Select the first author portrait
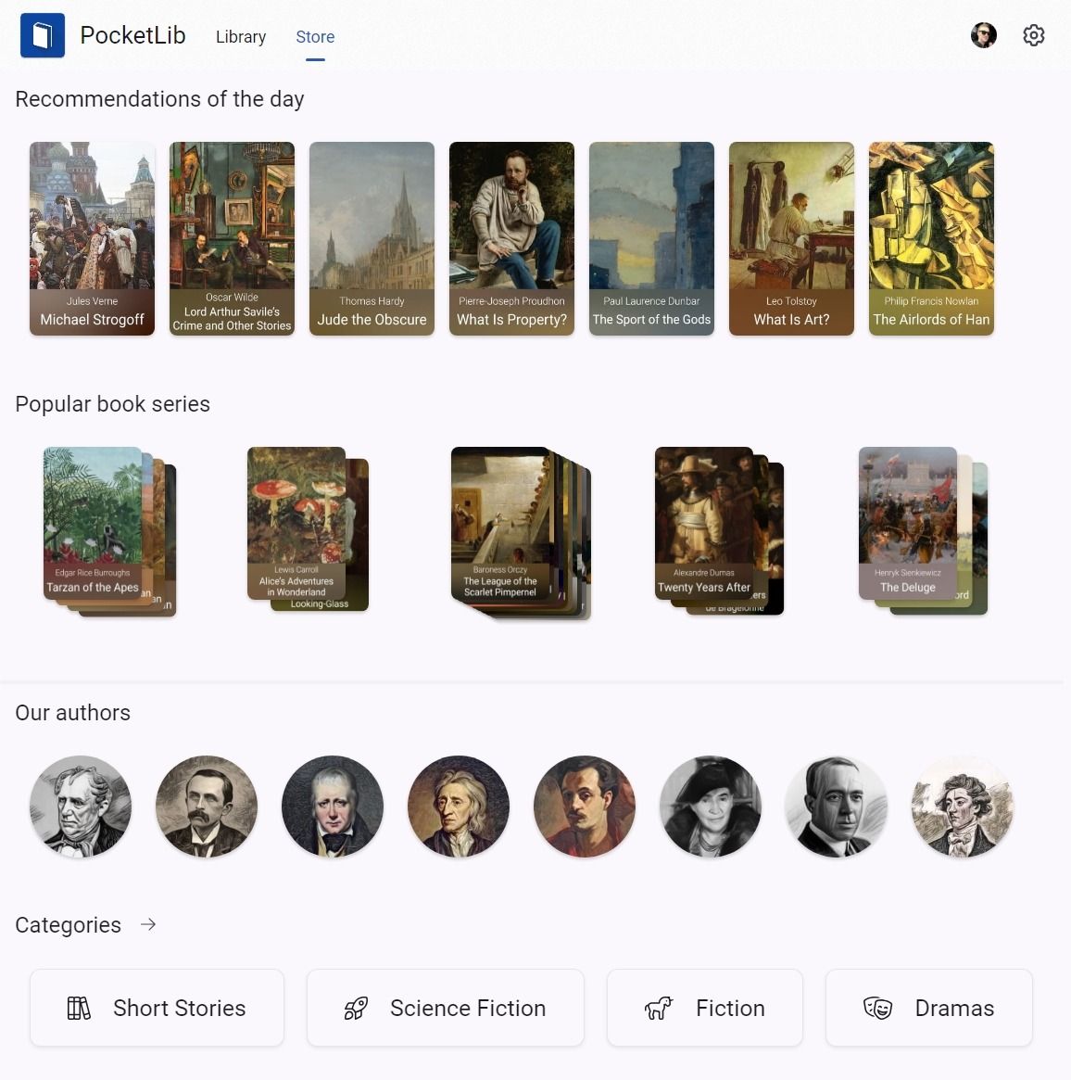 pos(81,807)
